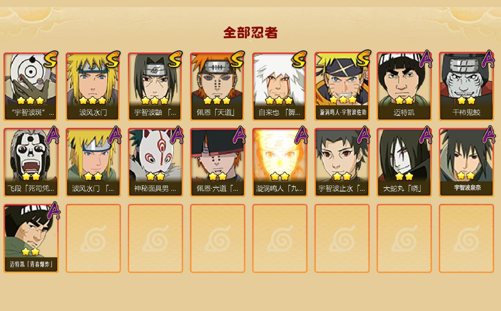Click the S rank badge on 自来也 card
501x311 pixels.
299,59
